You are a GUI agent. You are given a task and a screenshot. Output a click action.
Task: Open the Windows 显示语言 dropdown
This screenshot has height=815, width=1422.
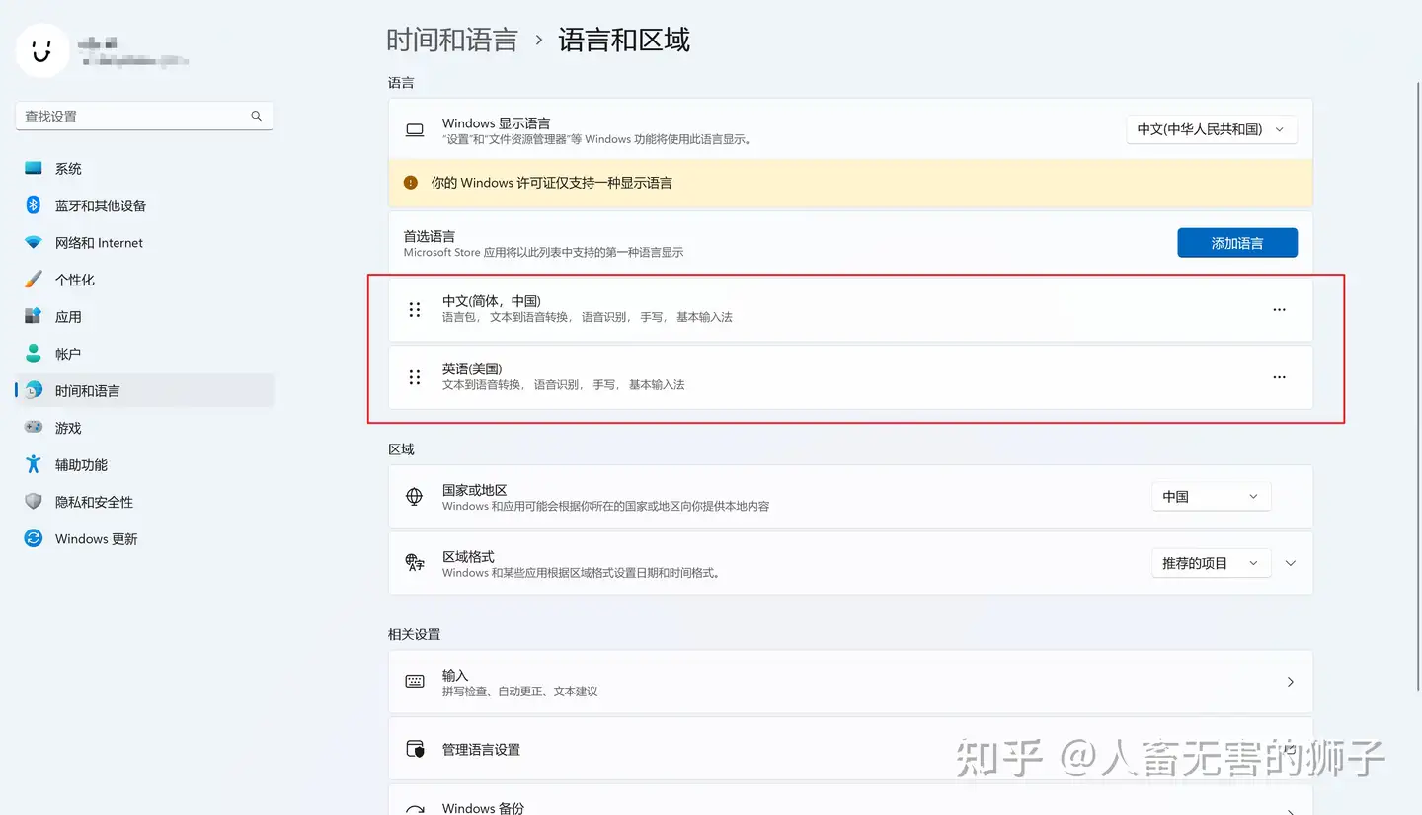[1212, 129]
